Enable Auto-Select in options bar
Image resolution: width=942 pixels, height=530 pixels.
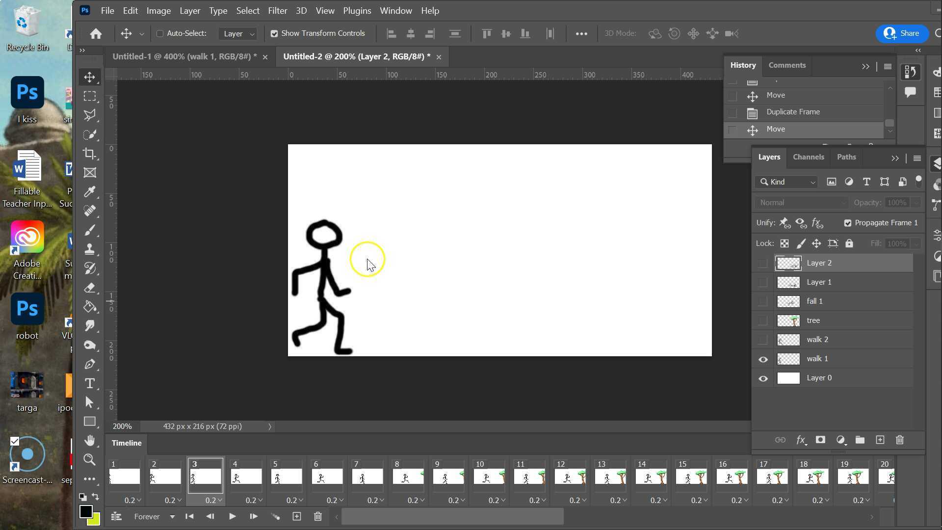(159, 33)
